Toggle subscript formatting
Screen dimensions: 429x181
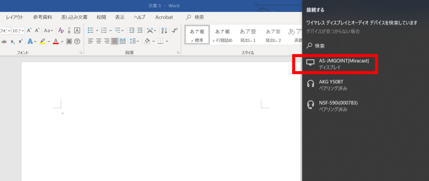coord(13,41)
